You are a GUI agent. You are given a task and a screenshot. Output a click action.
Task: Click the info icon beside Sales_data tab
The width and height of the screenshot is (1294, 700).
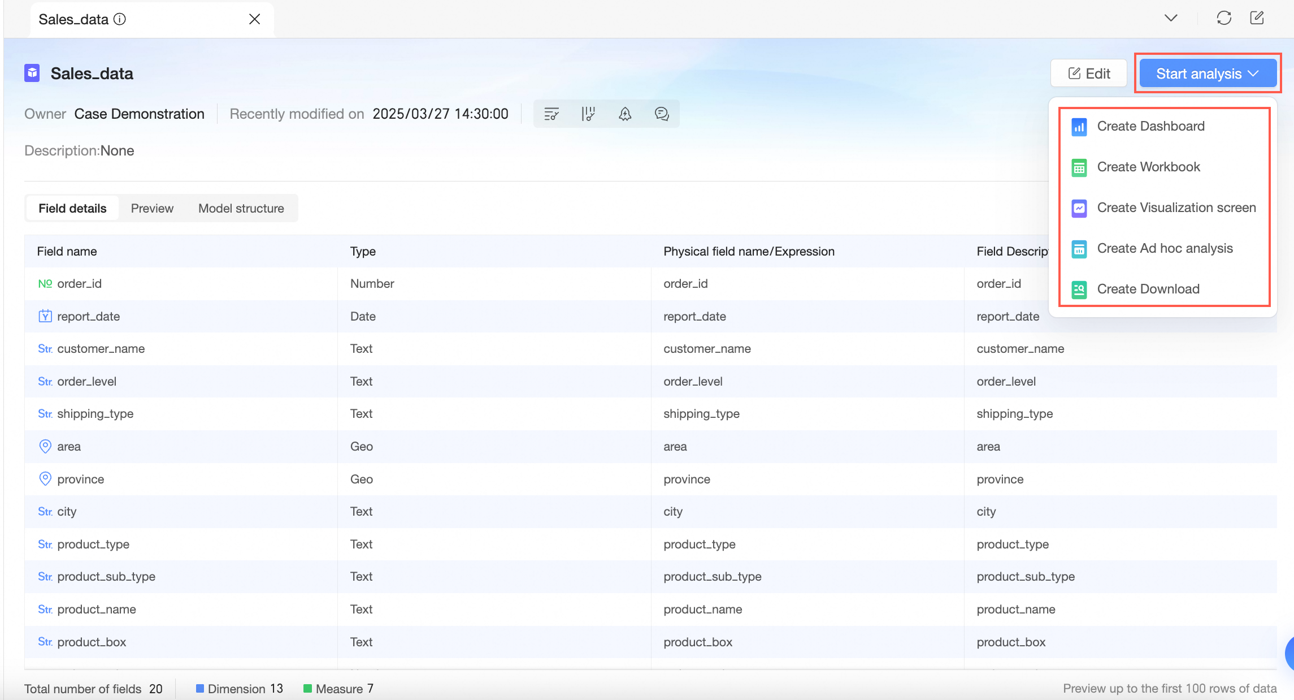pos(120,19)
